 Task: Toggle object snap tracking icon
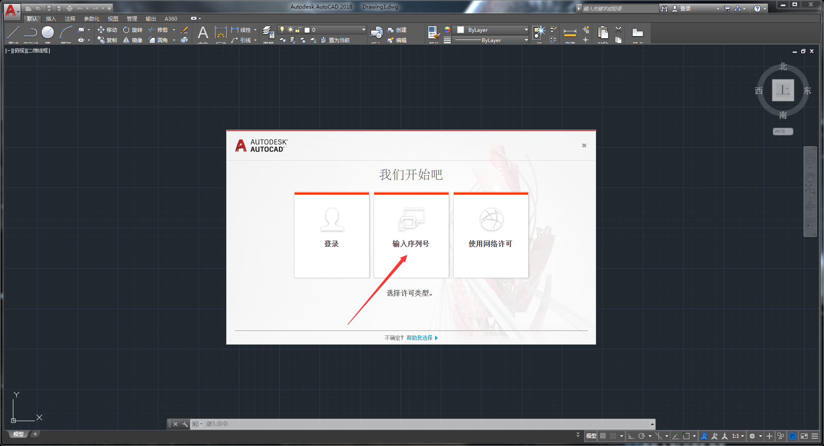coord(676,436)
